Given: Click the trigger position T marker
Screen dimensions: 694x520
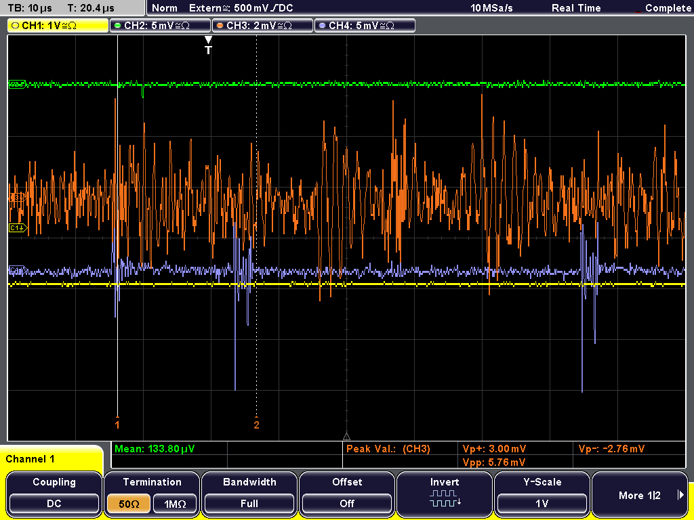Looking at the screenshot, I should (208, 45).
